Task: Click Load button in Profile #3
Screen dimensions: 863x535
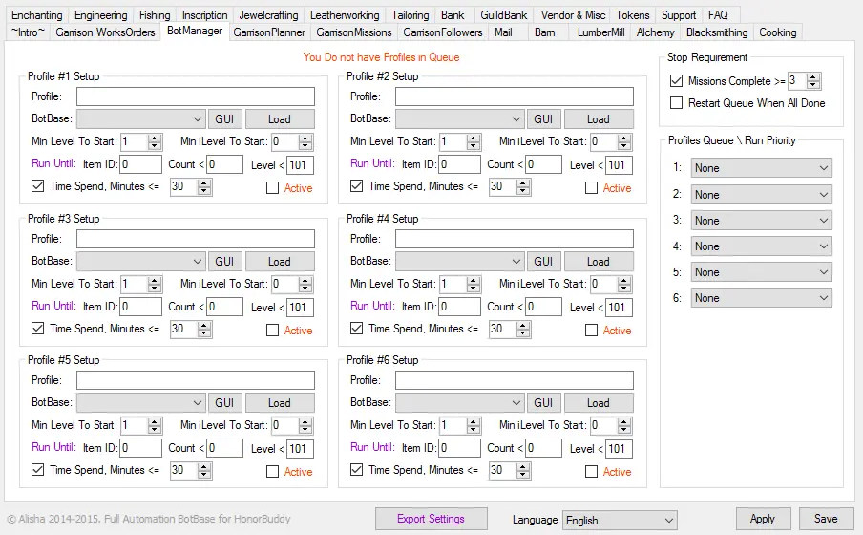Action: coord(280,261)
